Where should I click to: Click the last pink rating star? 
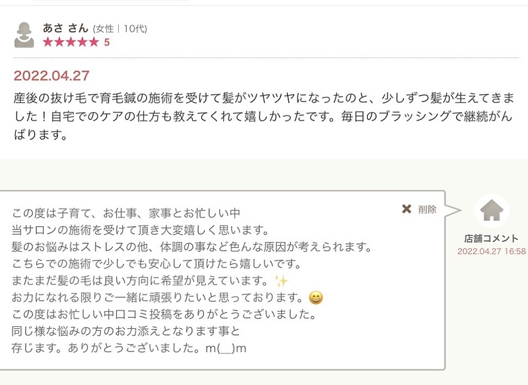[x=94, y=42]
